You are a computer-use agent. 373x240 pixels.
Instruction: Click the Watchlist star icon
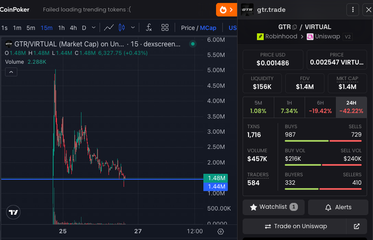point(253,207)
